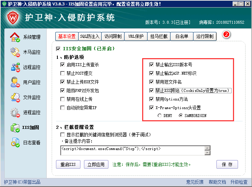Switch to 白名单 tab

(182, 37)
